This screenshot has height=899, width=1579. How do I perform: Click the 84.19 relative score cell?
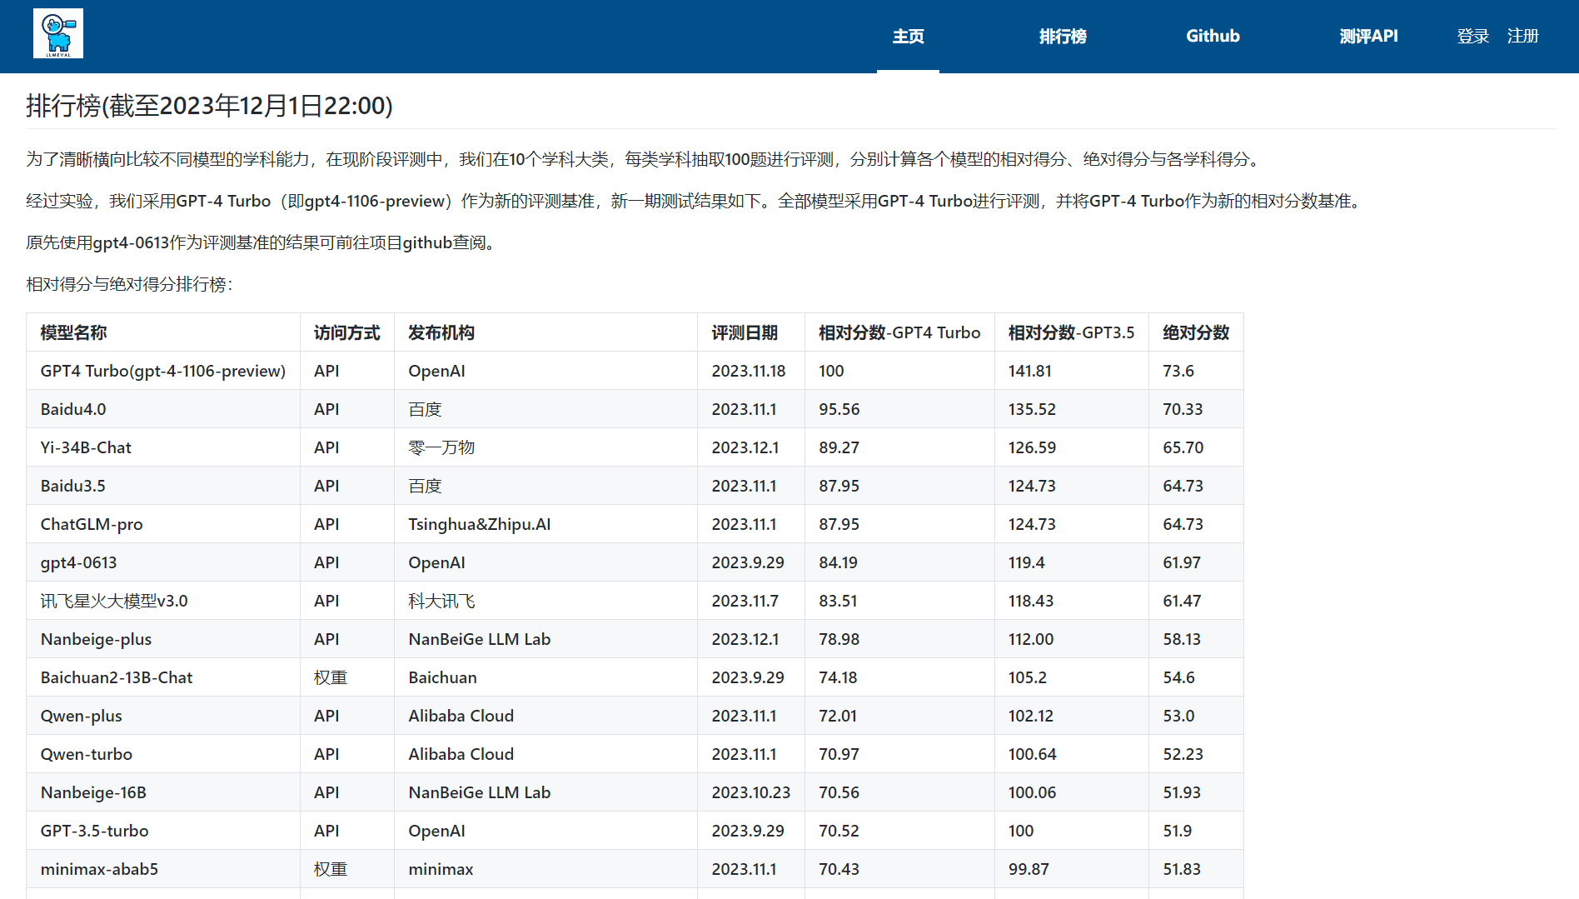coord(899,562)
